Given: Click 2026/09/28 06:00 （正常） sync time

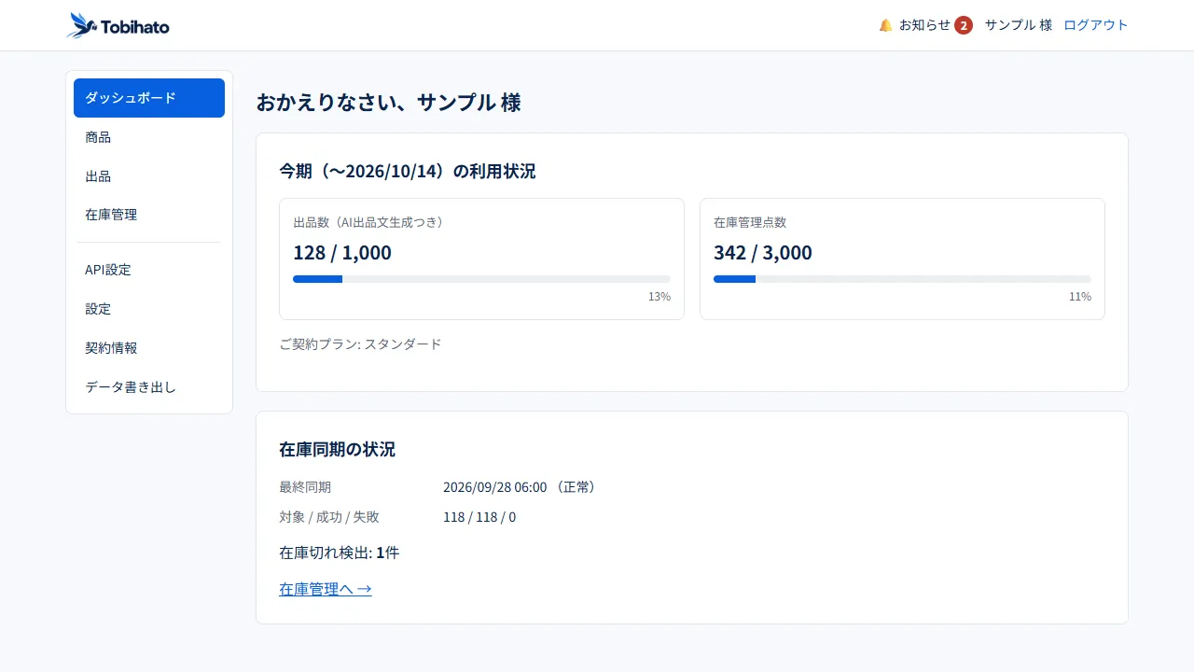Looking at the screenshot, I should pos(521,487).
